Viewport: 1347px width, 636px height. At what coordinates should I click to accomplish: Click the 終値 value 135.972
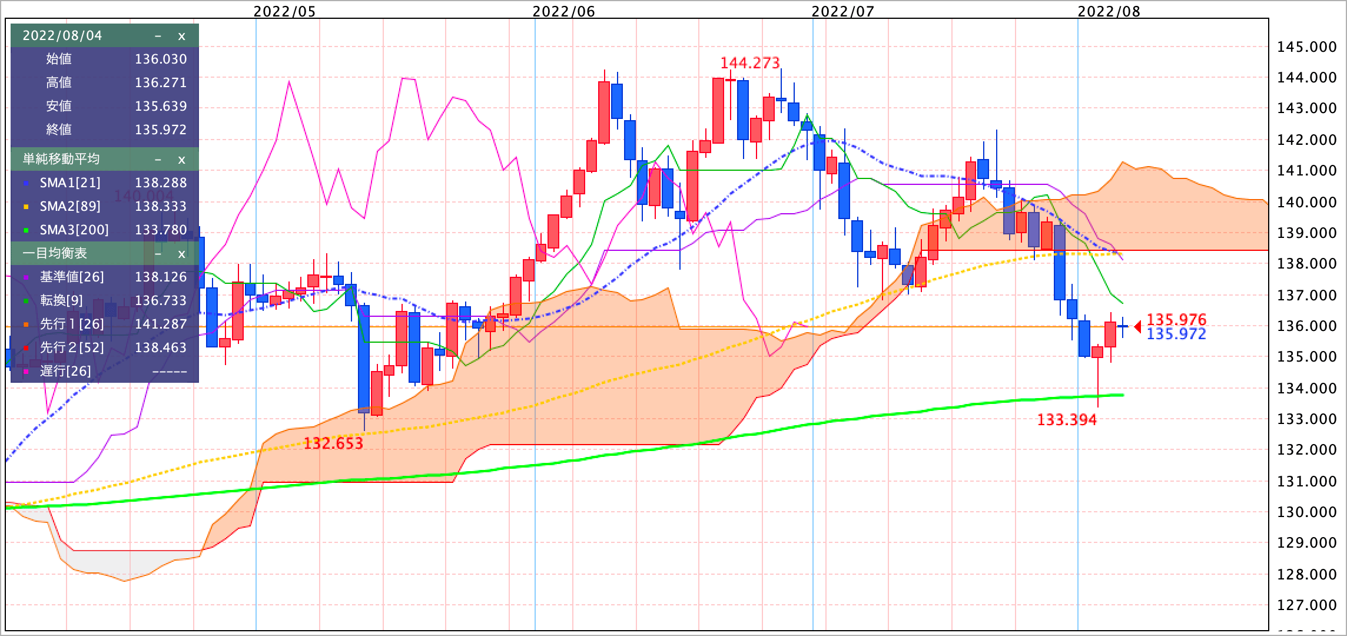click(x=161, y=130)
